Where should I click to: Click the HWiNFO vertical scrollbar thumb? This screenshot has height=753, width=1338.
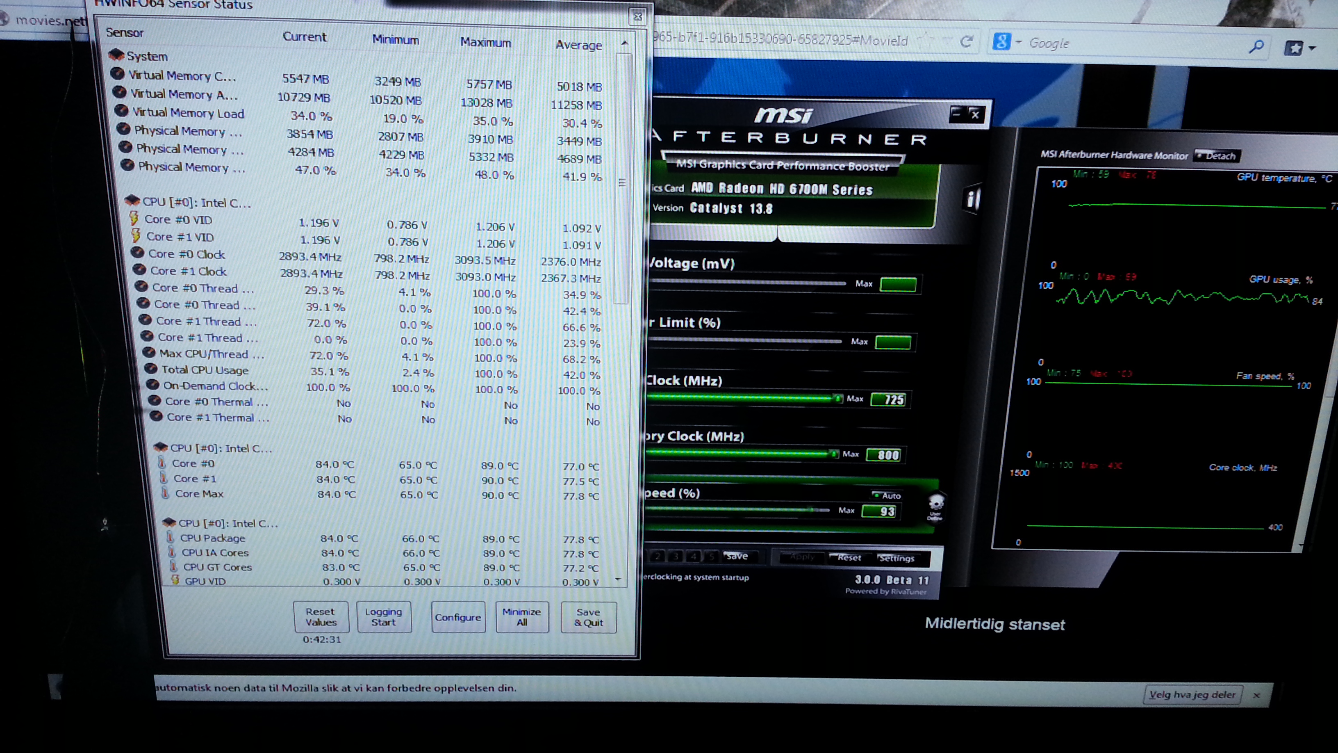pyautogui.click(x=622, y=179)
